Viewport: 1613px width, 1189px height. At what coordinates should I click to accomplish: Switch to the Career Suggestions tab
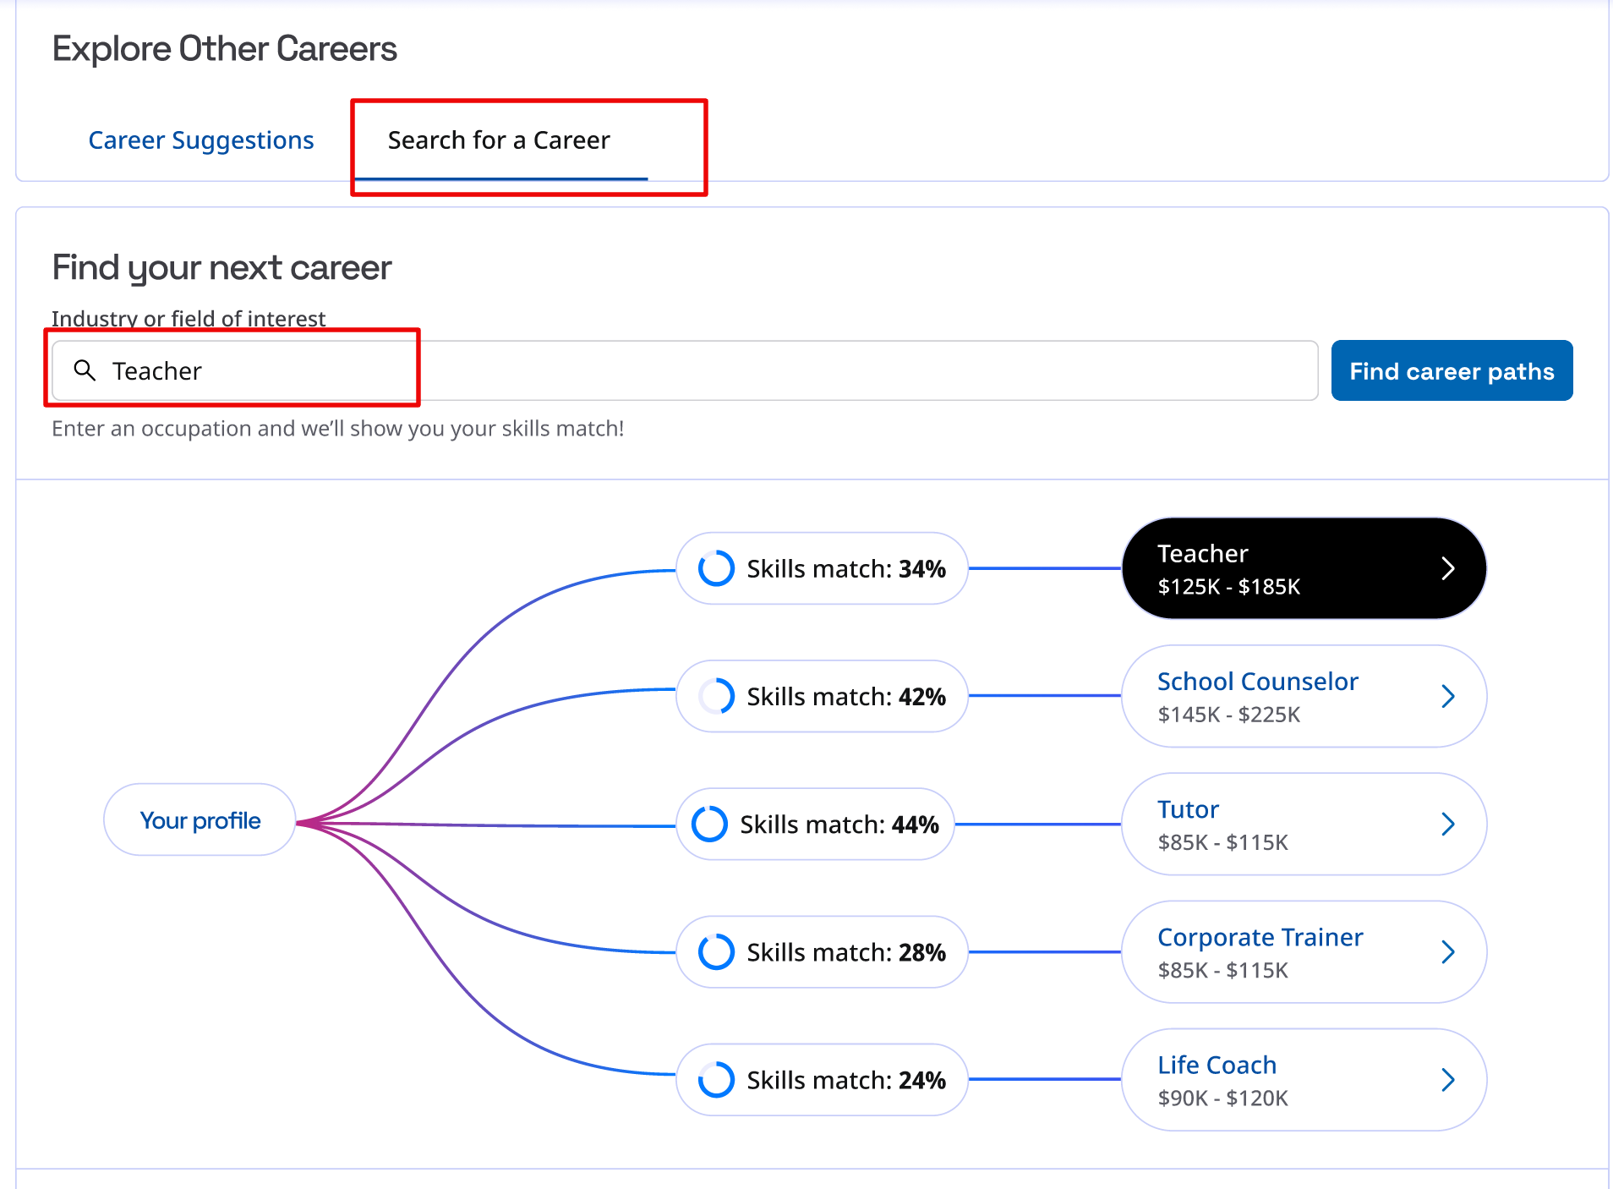click(201, 140)
